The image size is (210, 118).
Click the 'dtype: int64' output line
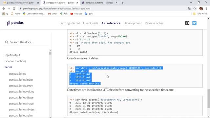tap(78, 52)
